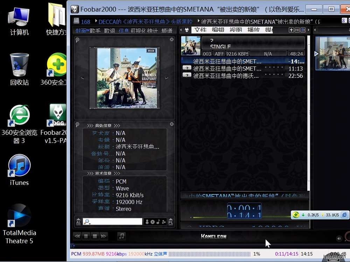Close the album cover panel
Image resolution: width=350 pixels, height=262 pixels.
pos(171,39)
